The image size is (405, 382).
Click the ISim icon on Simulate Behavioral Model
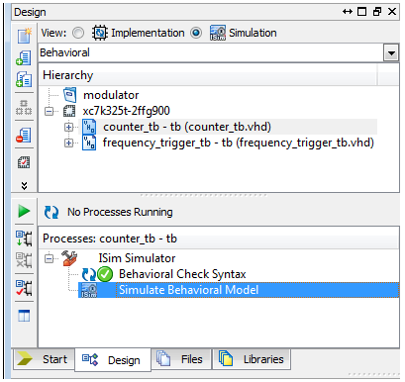(x=89, y=290)
